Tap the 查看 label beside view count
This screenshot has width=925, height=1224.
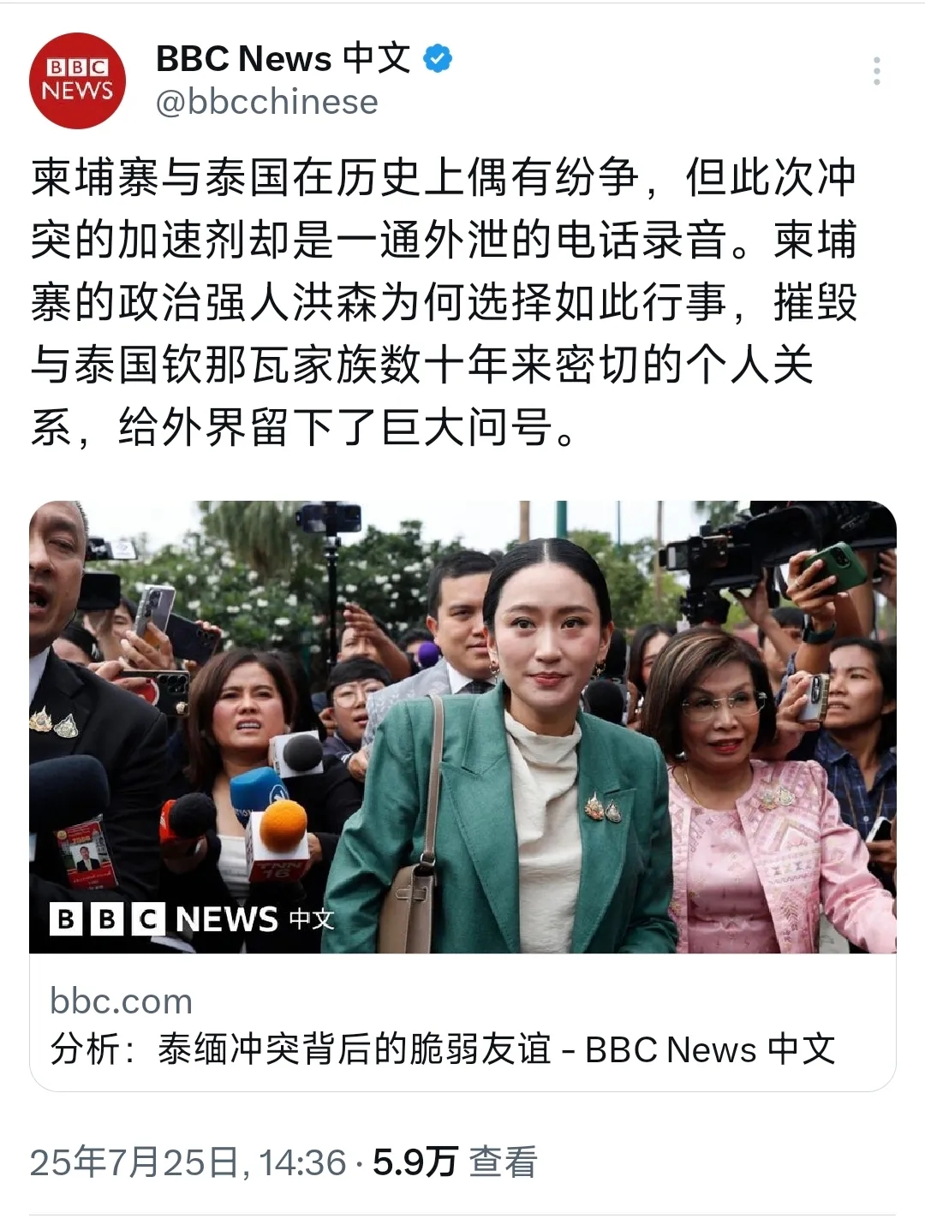tap(504, 1162)
